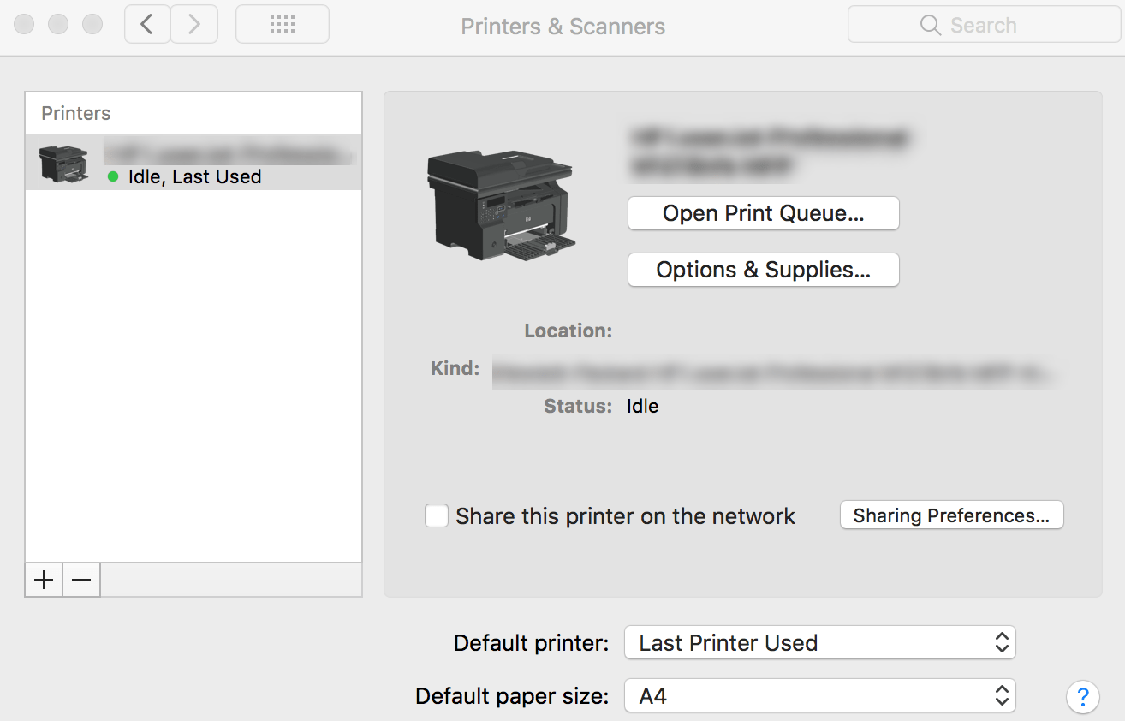Open Sharing Preferences
The height and width of the screenshot is (721, 1125).
[x=951, y=515]
